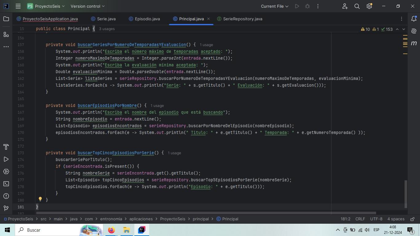The width and height of the screenshot is (420, 236).
Task: Open UTF-8 encoding selector
Action: coord(376,219)
